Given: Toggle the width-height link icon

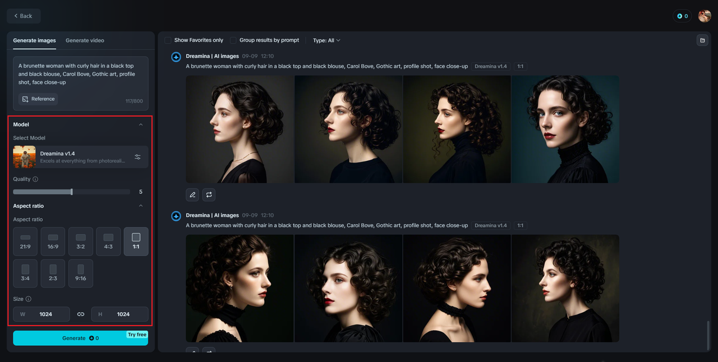Looking at the screenshot, I should tap(81, 314).
